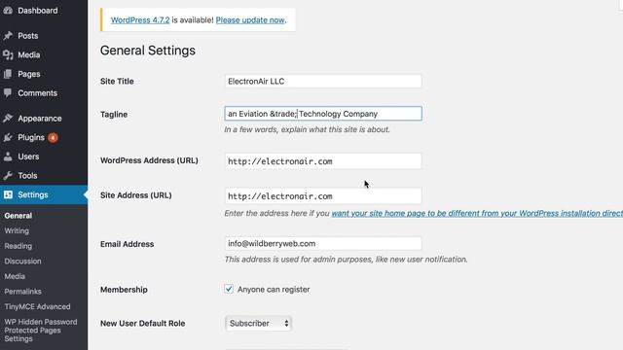
Task: Open the General settings submenu
Action: [18, 216]
